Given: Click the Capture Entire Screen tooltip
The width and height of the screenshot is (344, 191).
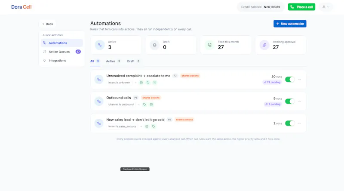Looking at the screenshot, I should coord(135,169).
